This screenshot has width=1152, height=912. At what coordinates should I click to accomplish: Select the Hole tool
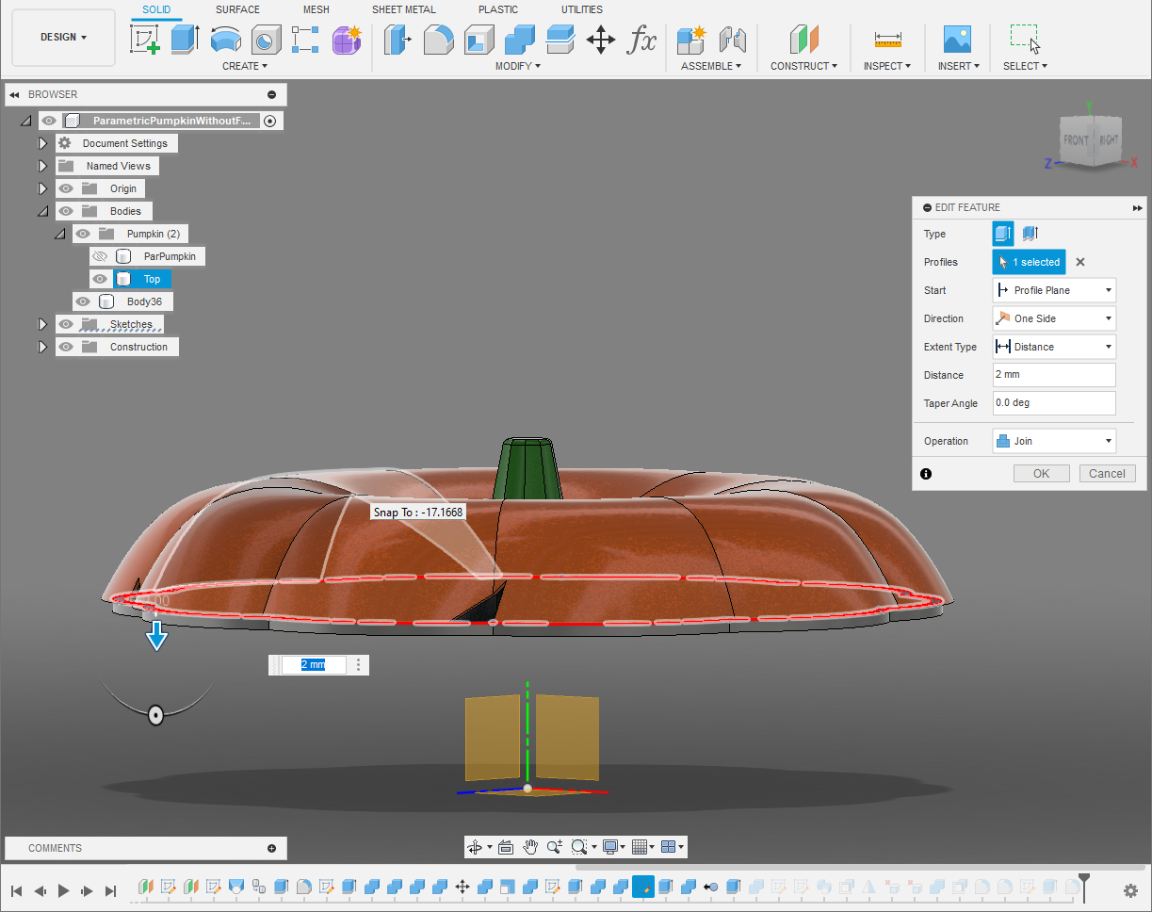tap(266, 40)
